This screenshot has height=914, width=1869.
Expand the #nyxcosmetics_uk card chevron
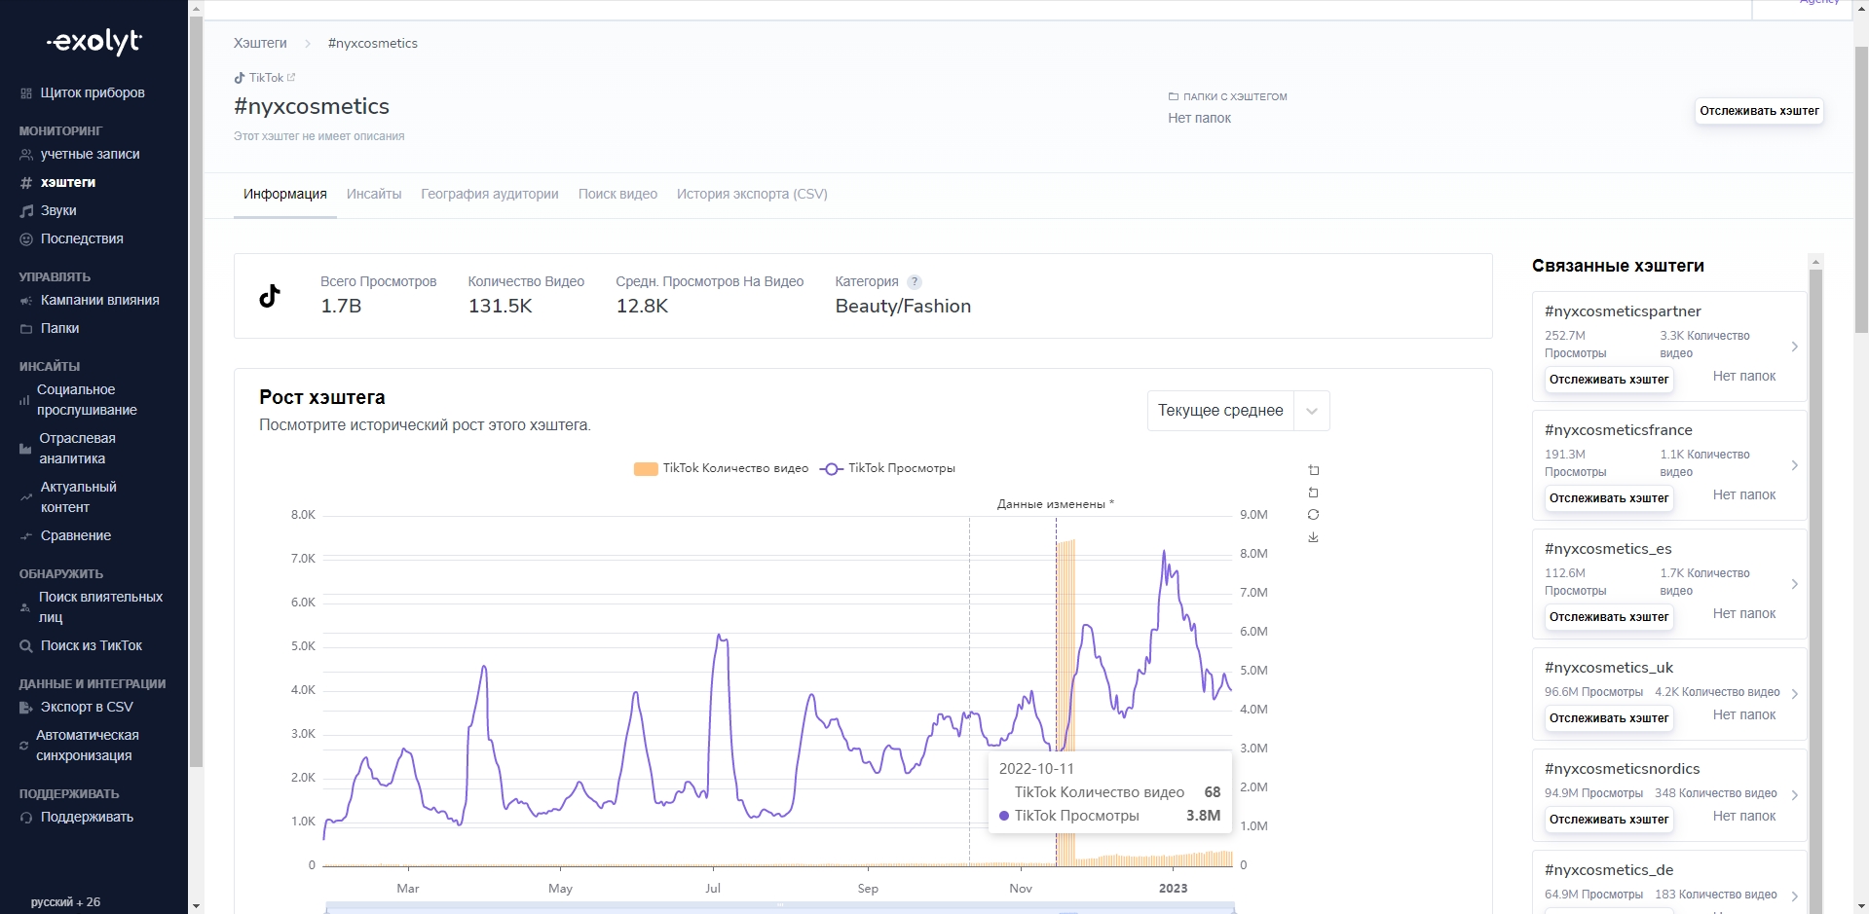(x=1794, y=694)
